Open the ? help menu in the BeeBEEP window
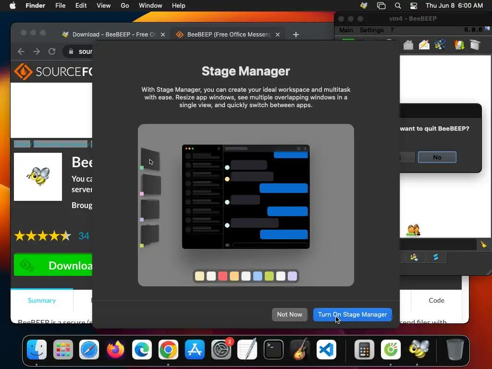Viewport: 492px width, 369px height. [x=392, y=30]
